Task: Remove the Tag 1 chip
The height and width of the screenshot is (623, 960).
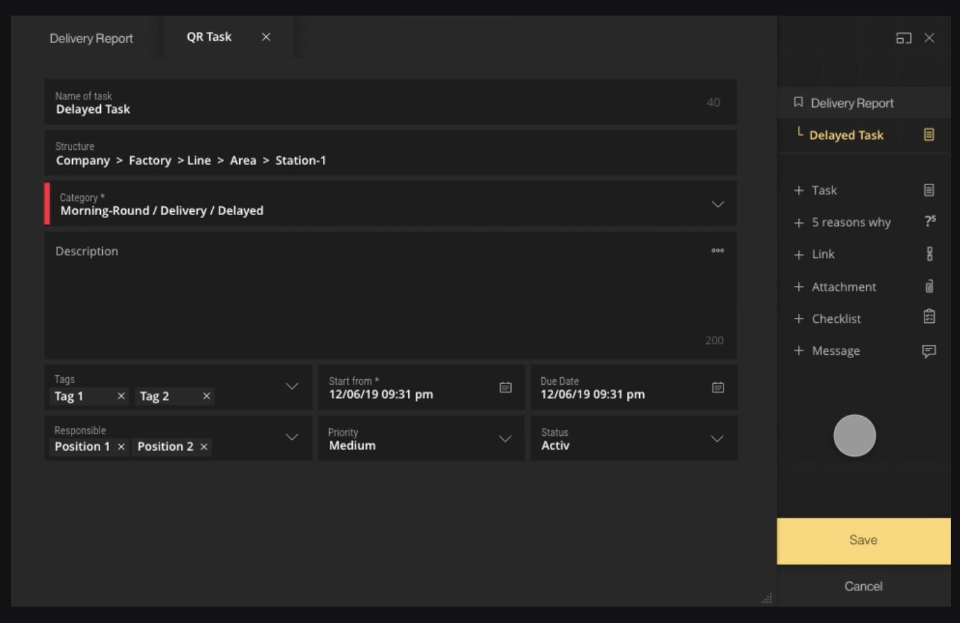Action: [121, 396]
